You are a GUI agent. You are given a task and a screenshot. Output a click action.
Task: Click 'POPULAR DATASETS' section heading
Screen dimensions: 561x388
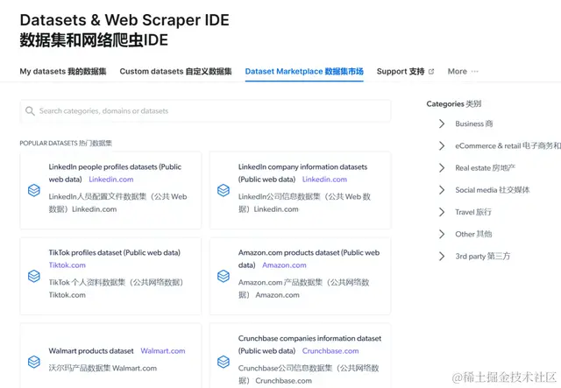(x=66, y=144)
